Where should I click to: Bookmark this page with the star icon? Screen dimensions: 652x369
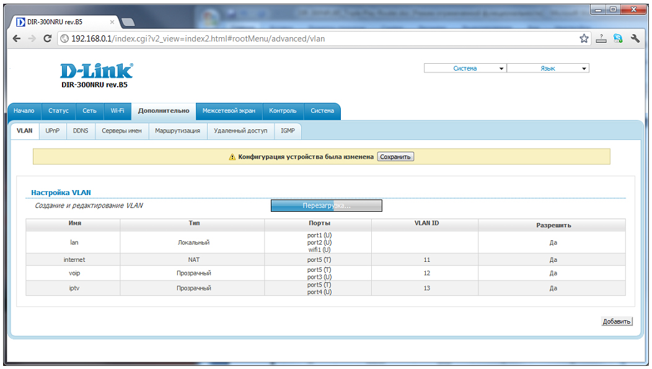coord(584,38)
